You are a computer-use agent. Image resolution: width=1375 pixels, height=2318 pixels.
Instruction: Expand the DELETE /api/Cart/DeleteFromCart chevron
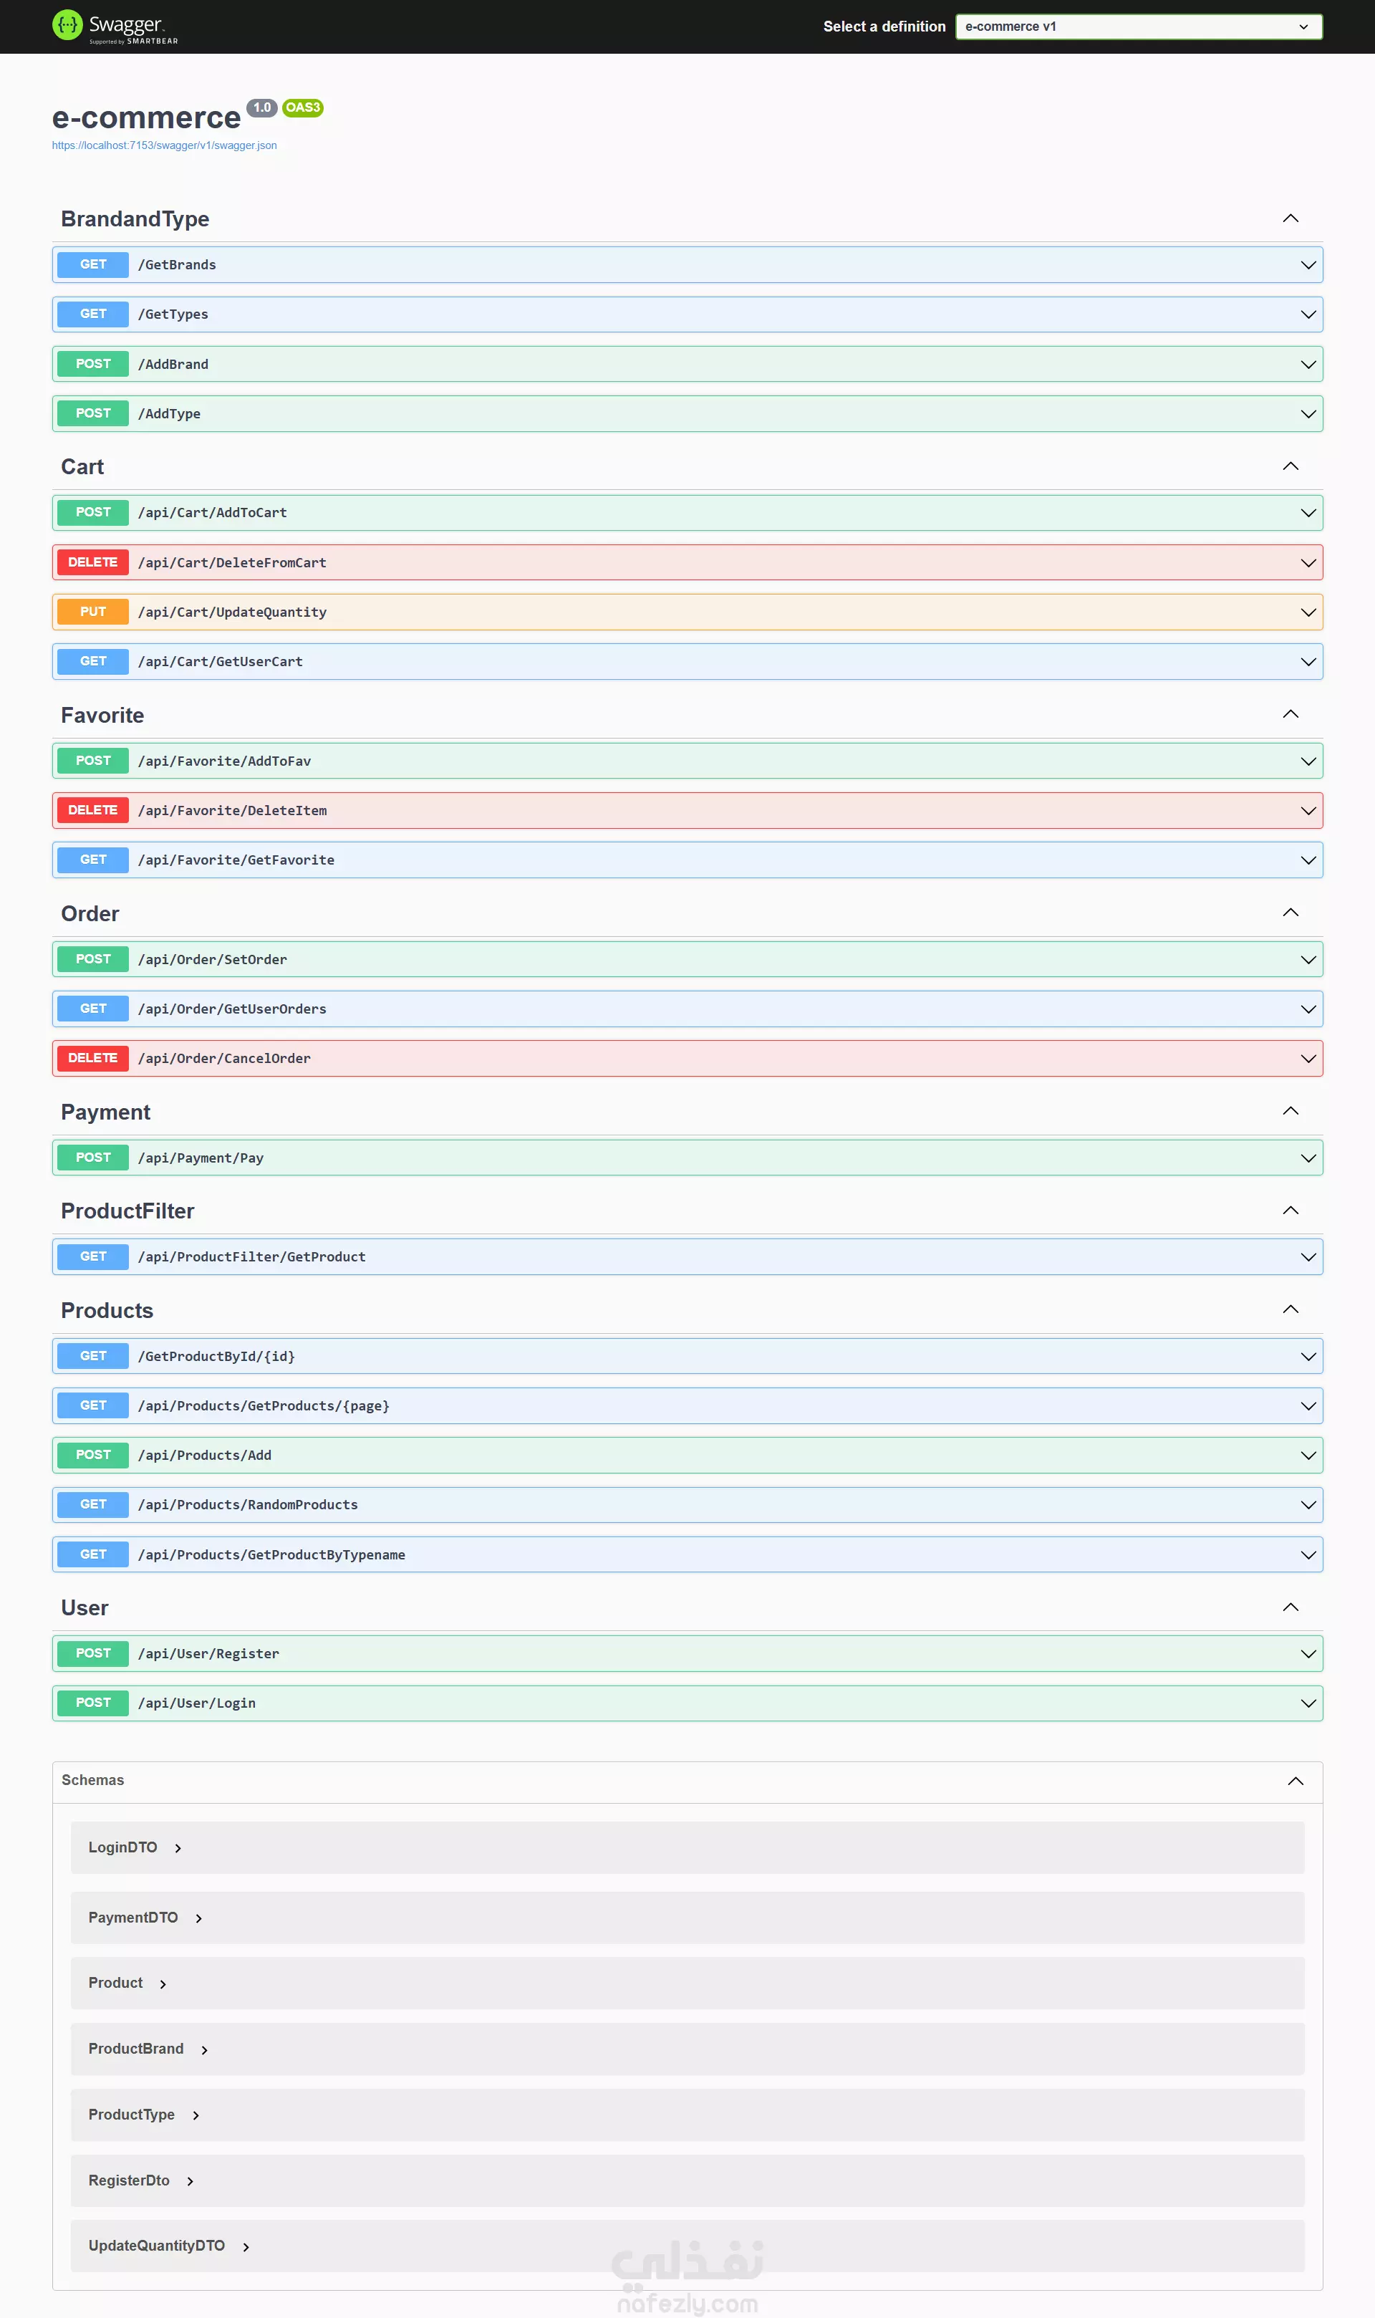tap(1308, 562)
